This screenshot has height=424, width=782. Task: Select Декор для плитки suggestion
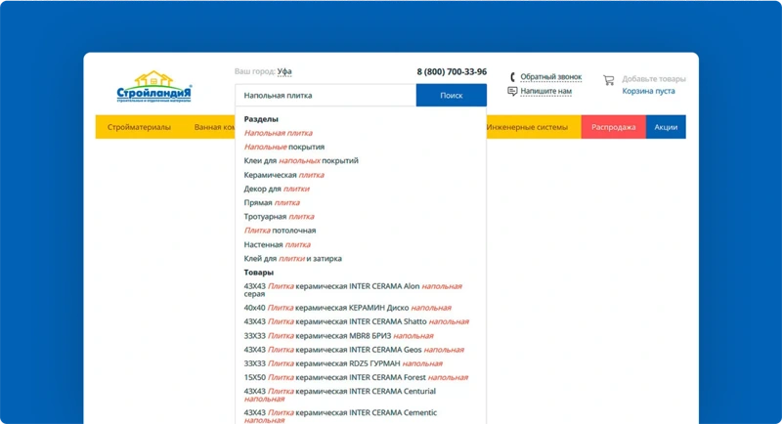277,189
